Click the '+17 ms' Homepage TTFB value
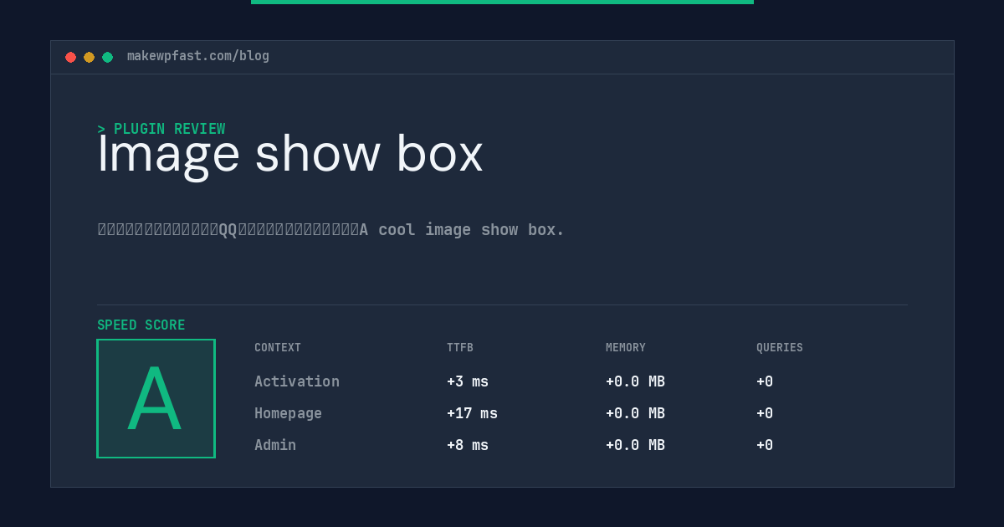This screenshot has width=1004, height=527. (472, 413)
